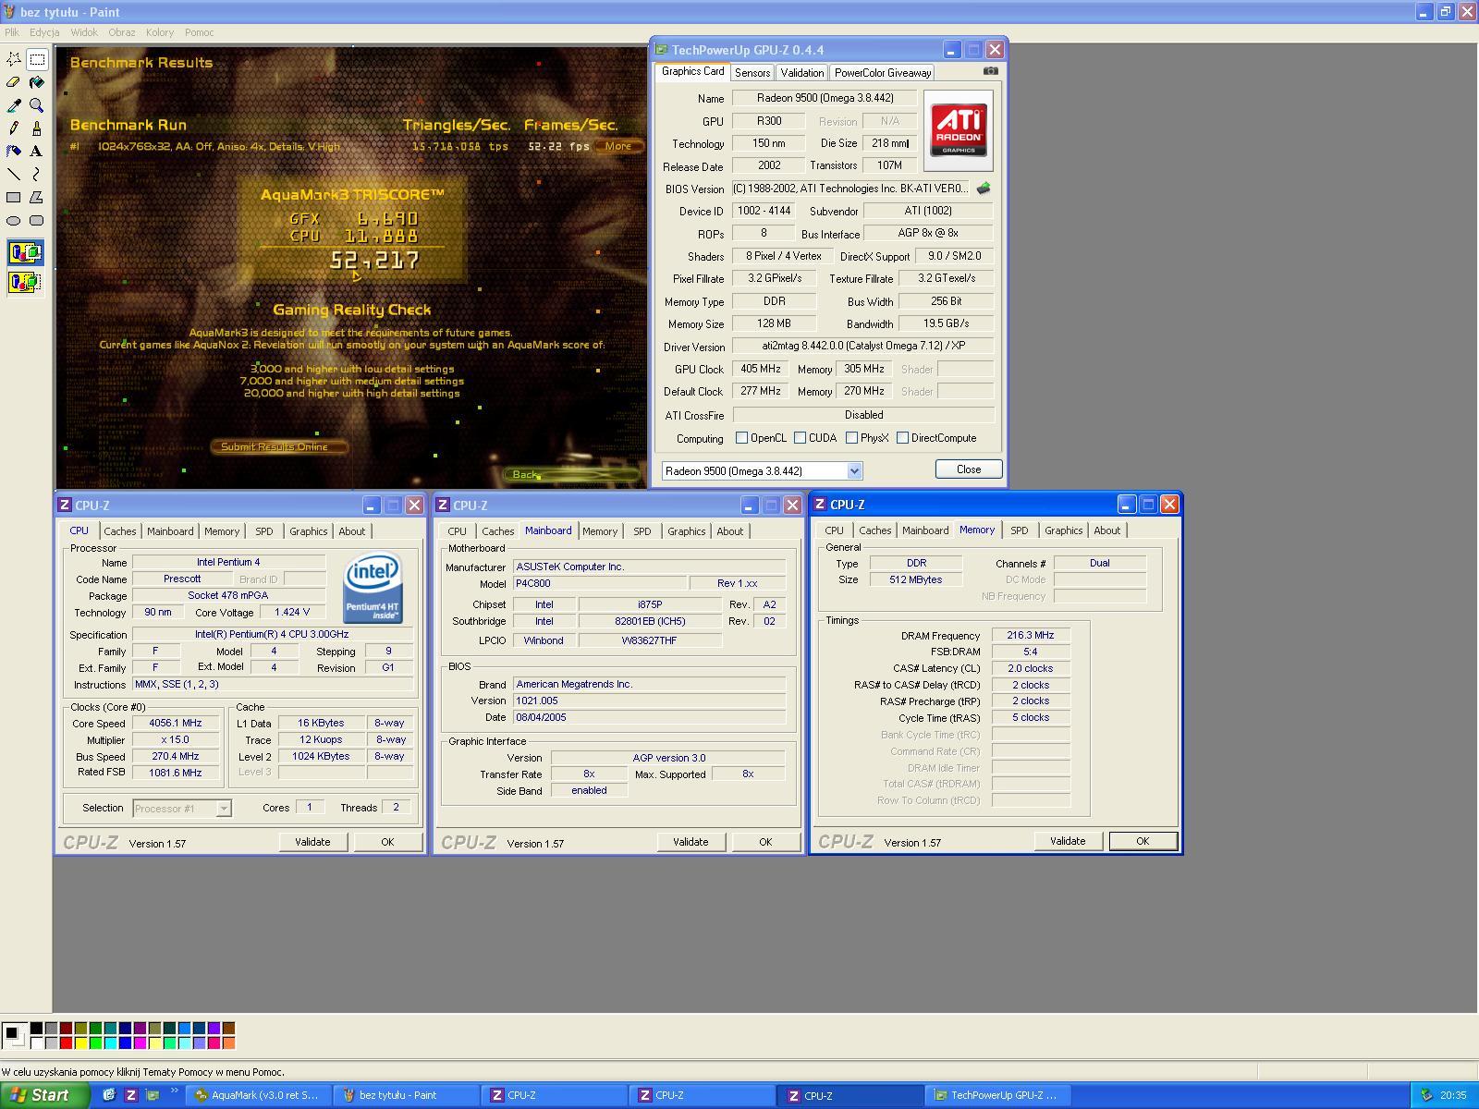The image size is (1479, 1109).
Task: Open the SPD tab in middle CPU-Z window
Action: [x=642, y=531]
